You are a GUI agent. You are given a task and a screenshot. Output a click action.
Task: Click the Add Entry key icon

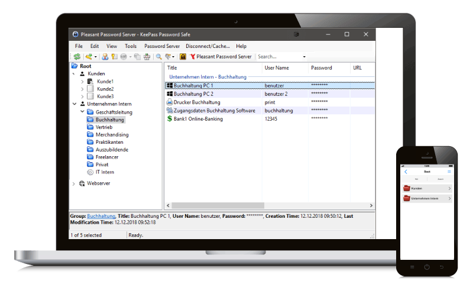pos(89,56)
